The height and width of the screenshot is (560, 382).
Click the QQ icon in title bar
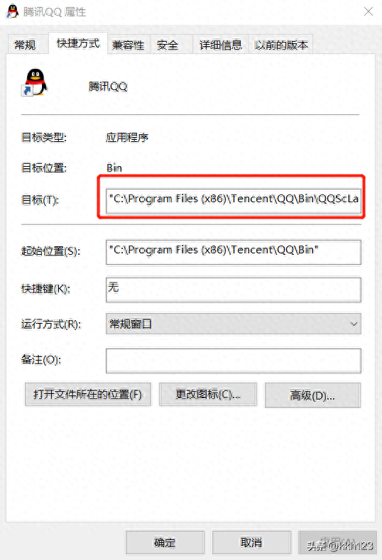pos(13,11)
